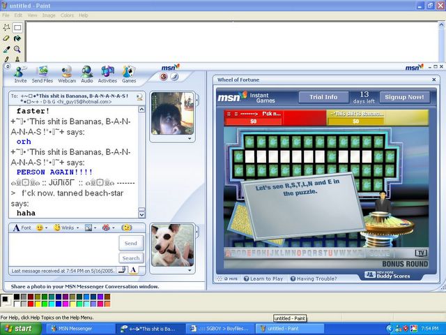The width and height of the screenshot is (446, 335).
Task: Click the block contact icon under msn logo
Action: [163, 77]
